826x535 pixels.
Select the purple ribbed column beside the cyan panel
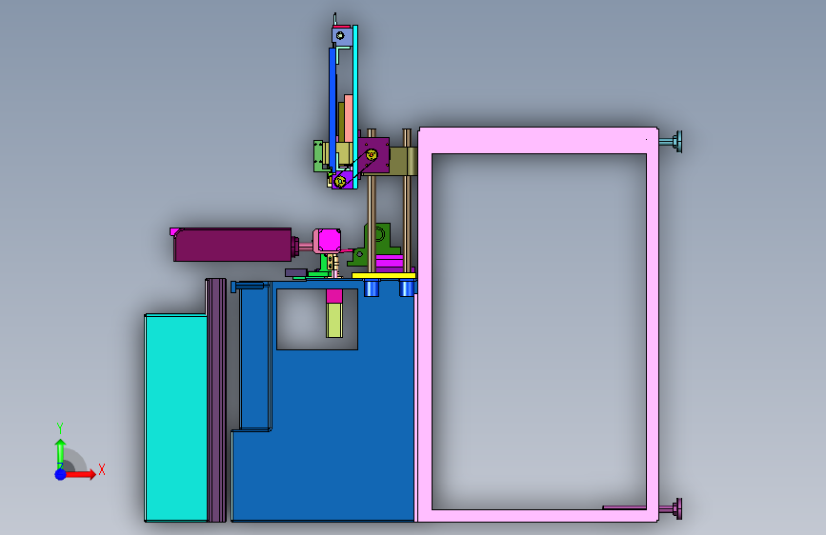(x=216, y=400)
